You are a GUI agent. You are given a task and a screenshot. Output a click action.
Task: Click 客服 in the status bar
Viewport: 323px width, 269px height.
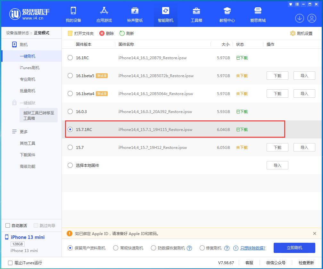click(249, 263)
